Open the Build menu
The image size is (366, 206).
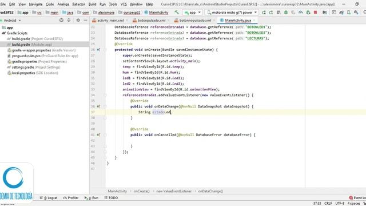[92, 4]
